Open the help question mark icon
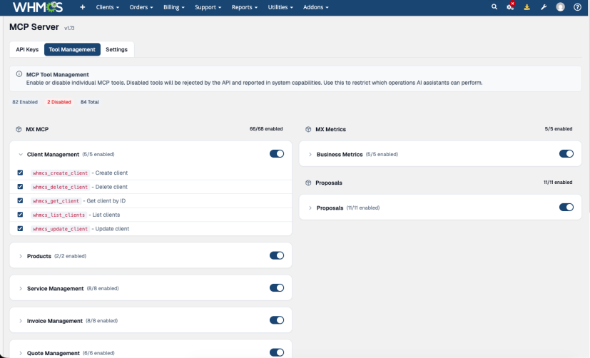The image size is (590, 358). click(577, 7)
